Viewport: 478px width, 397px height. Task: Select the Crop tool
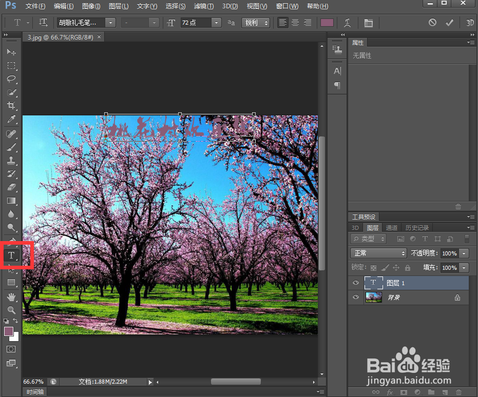click(x=11, y=105)
